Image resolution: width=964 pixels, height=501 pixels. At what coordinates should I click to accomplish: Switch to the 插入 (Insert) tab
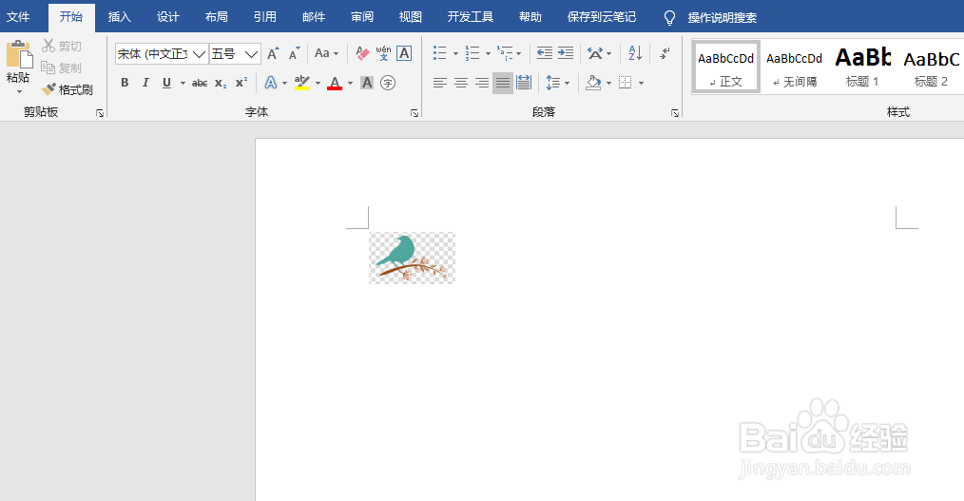(x=119, y=17)
